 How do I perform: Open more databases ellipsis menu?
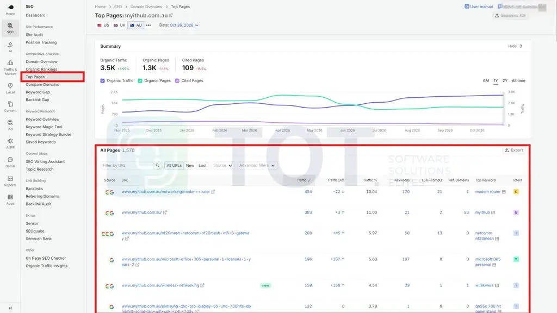point(148,25)
